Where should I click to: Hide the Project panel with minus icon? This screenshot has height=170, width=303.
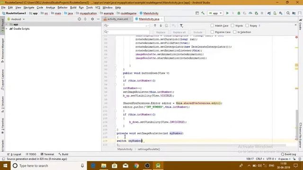(98, 19)
